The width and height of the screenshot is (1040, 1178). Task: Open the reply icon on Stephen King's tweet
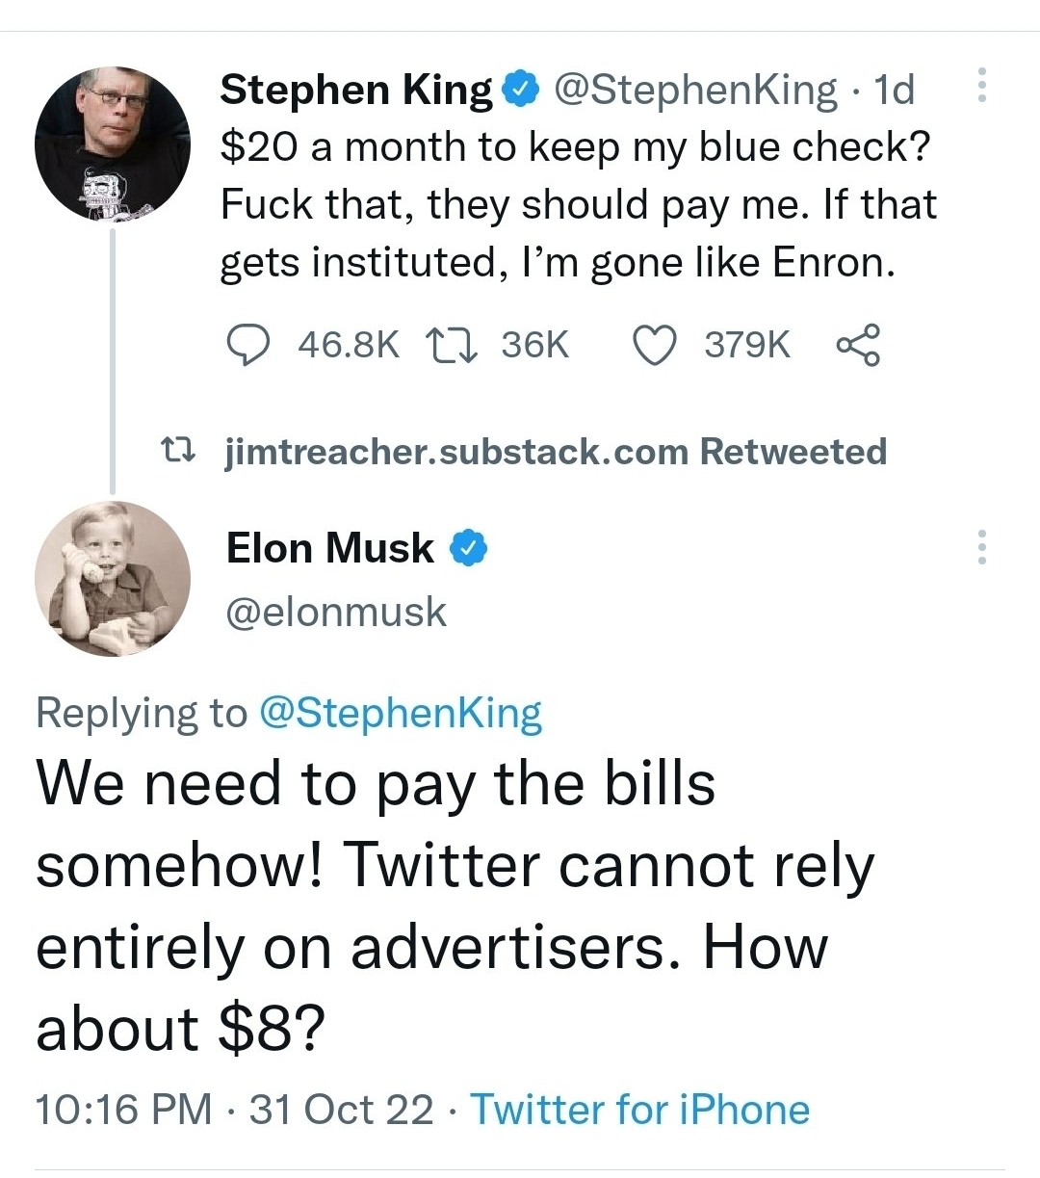pyautogui.click(x=248, y=344)
